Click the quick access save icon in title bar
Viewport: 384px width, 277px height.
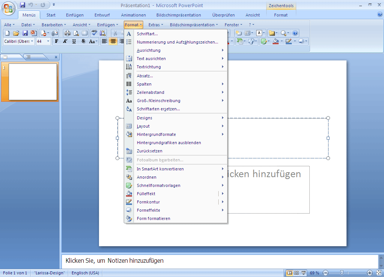[x=22, y=5]
